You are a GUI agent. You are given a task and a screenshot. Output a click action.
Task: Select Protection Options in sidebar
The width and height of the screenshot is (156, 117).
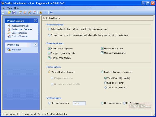tap(22, 29)
